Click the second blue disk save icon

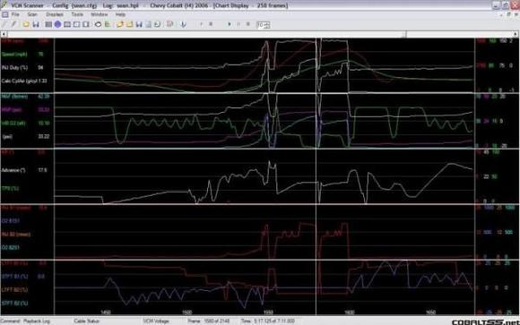click(x=139, y=24)
